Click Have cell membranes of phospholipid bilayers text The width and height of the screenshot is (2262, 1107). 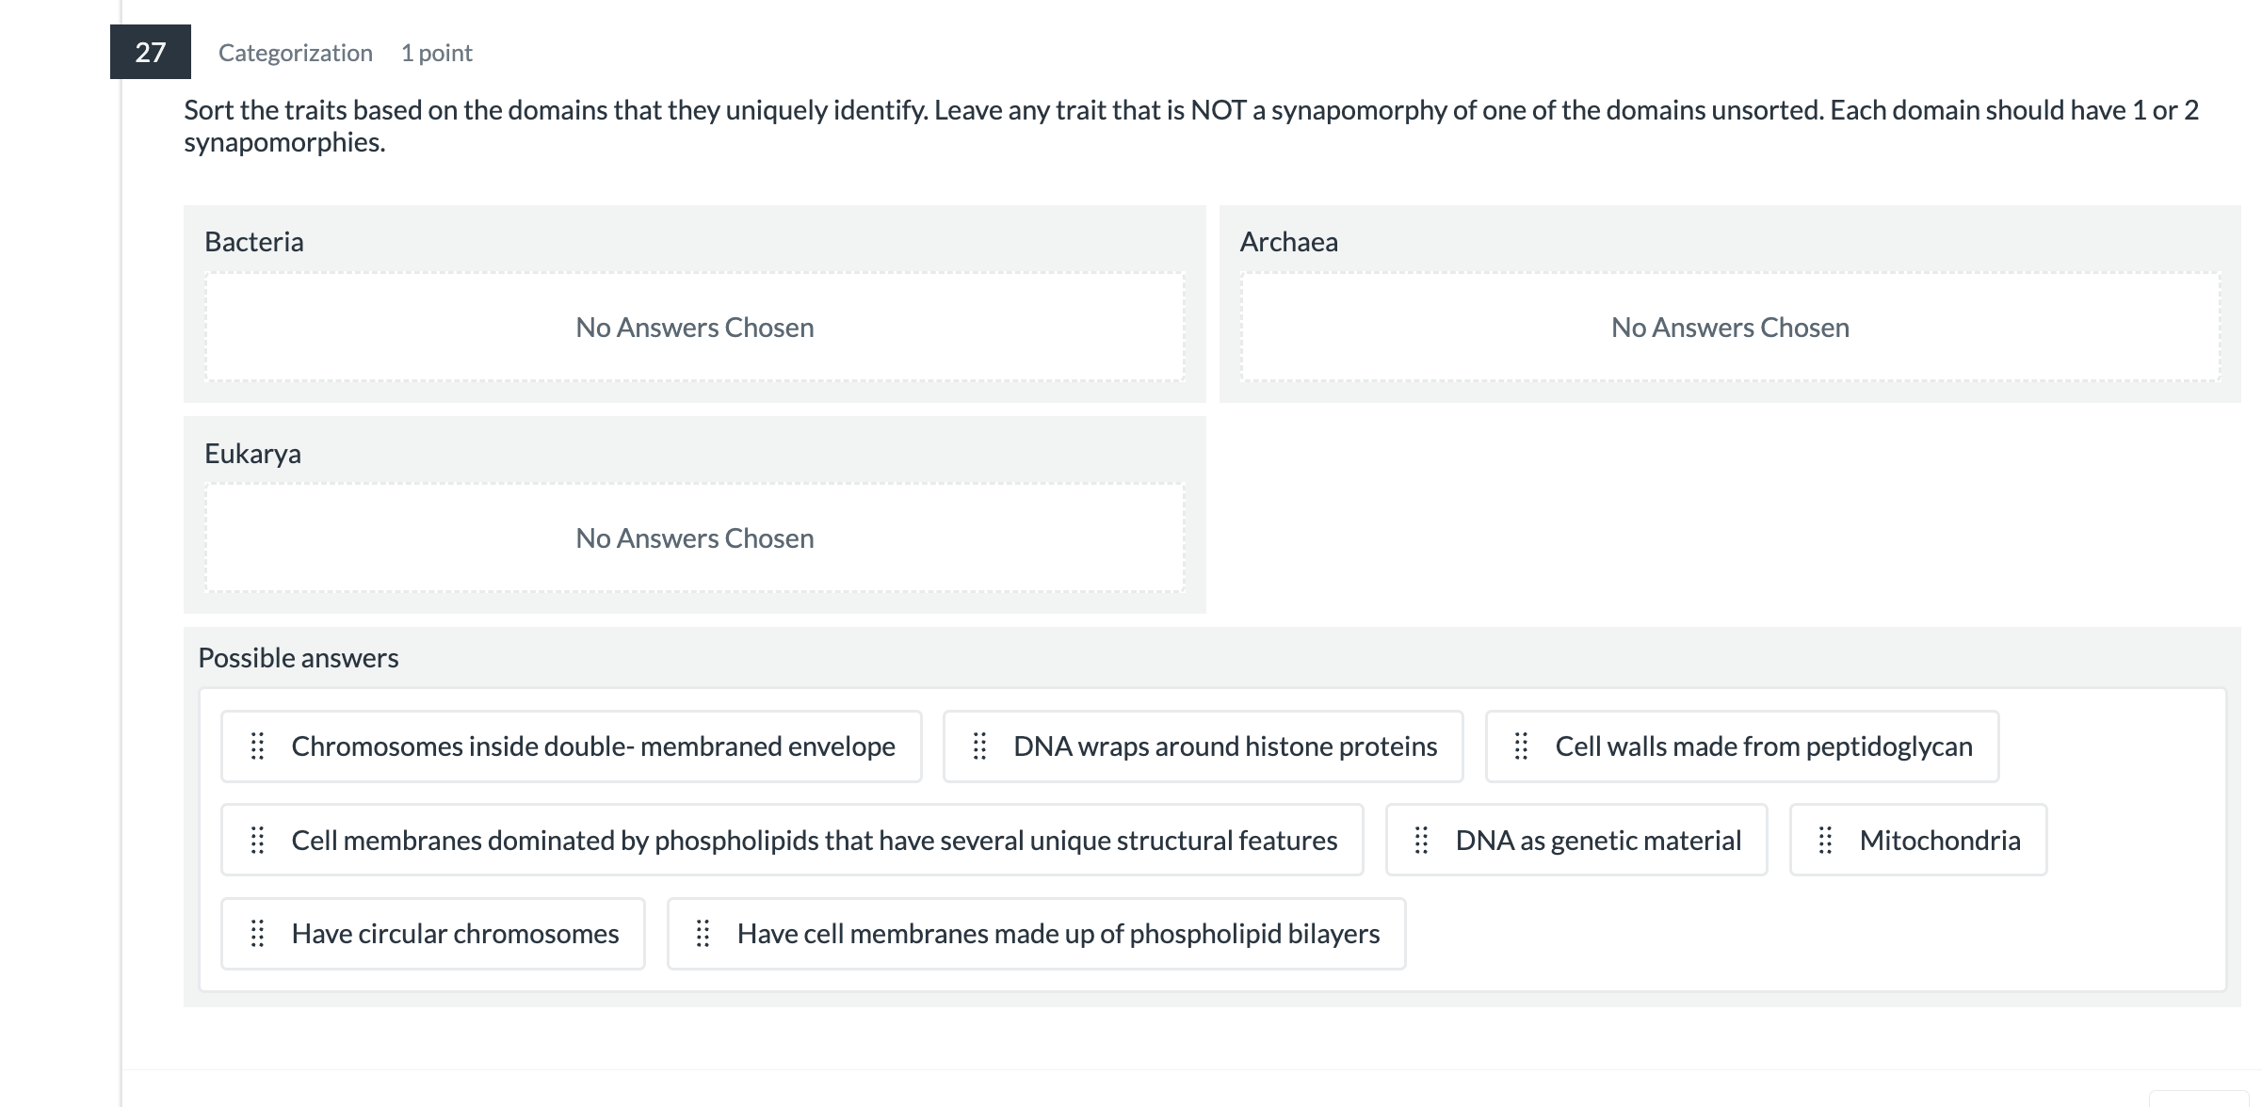1058,934
